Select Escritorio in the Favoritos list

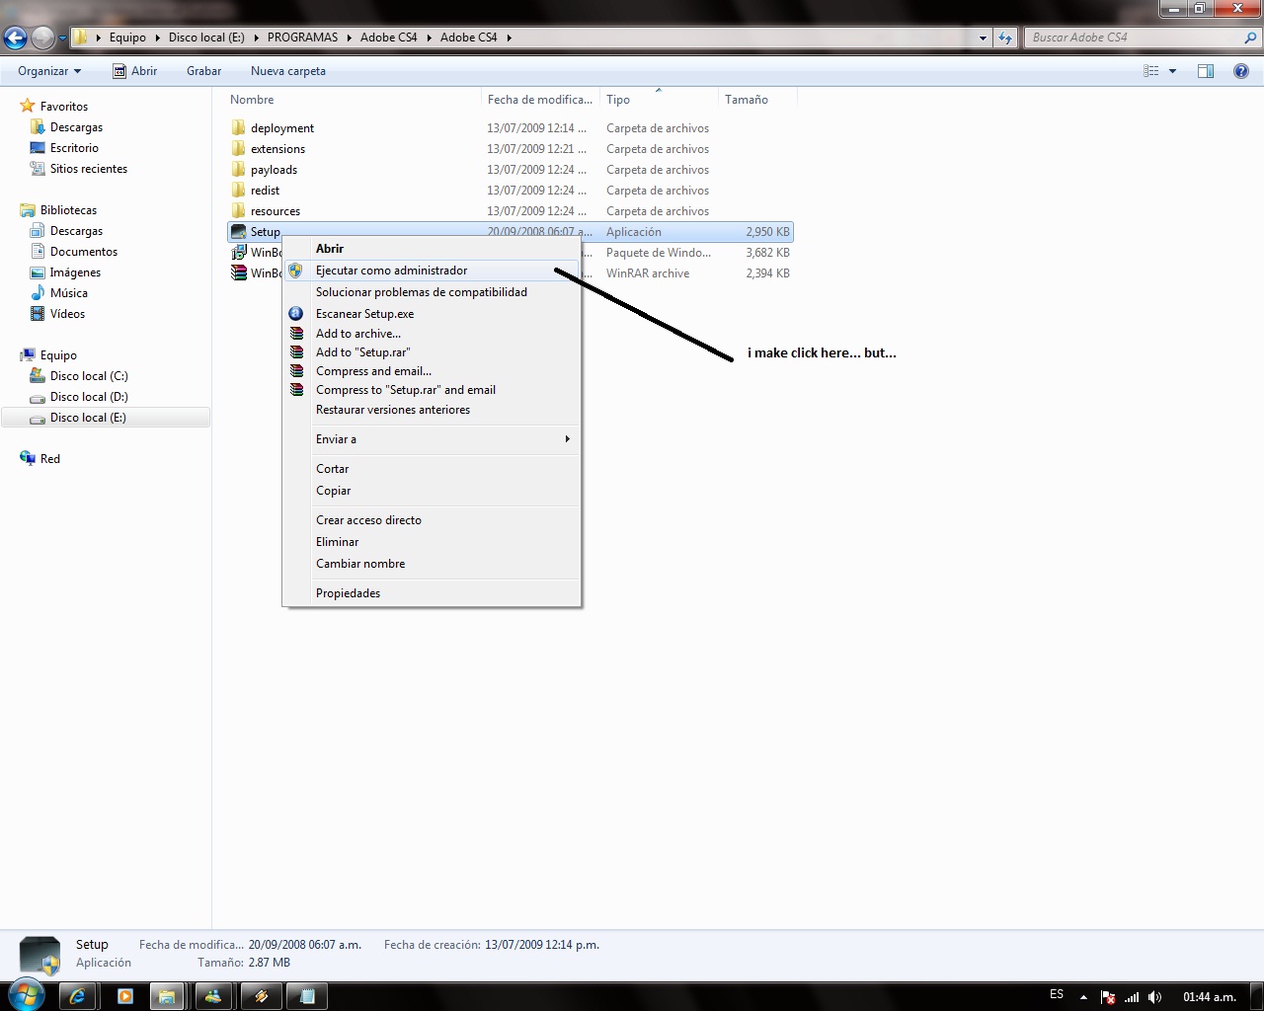point(74,148)
